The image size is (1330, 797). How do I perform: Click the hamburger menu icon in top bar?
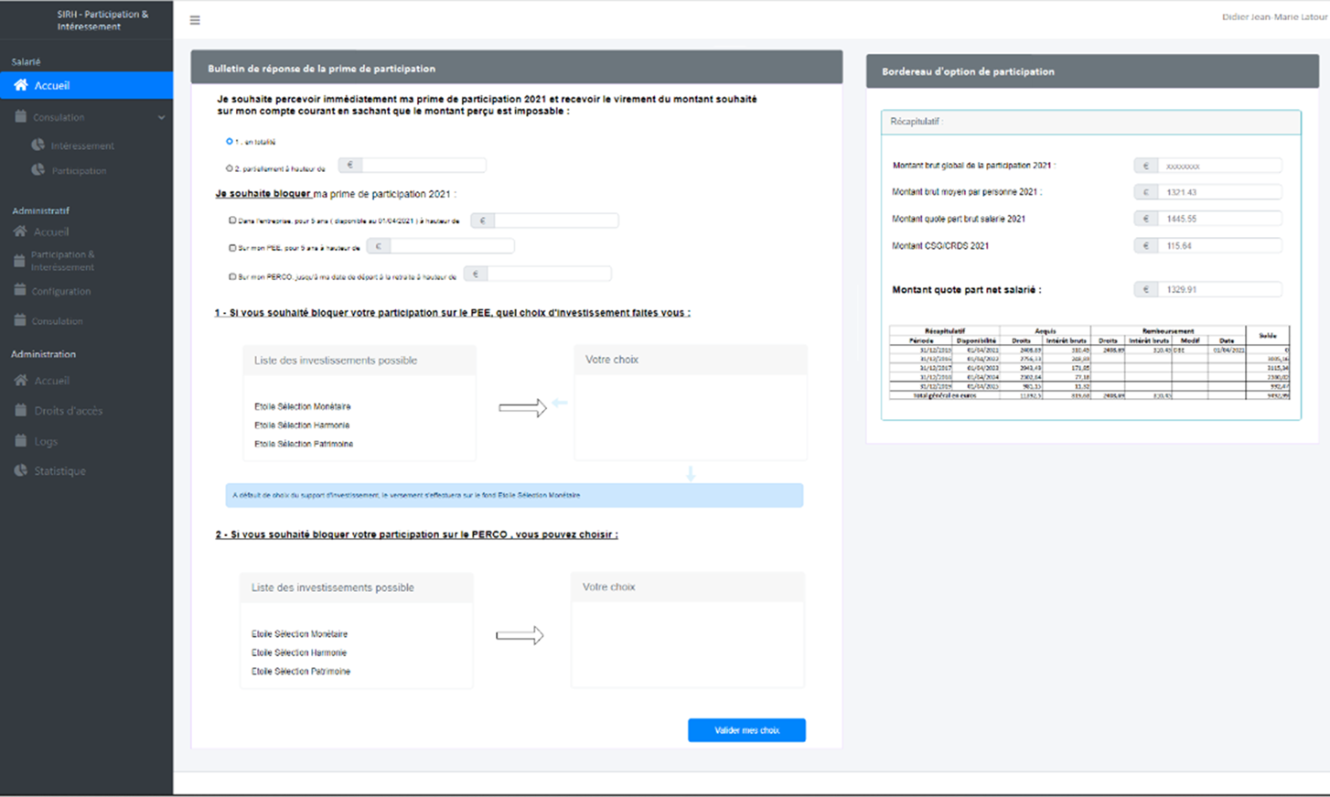pos(194,19)
